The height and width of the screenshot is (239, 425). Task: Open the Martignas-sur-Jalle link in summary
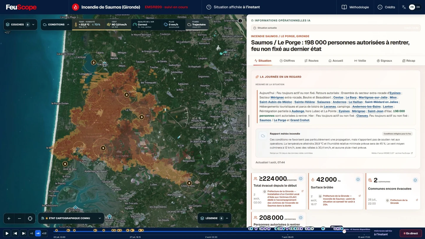[x=373, y=97]
